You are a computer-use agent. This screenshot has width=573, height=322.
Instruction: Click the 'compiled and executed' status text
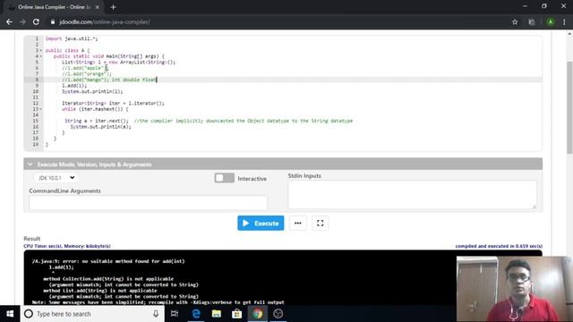pyautogui.click(x=499, y=246)
